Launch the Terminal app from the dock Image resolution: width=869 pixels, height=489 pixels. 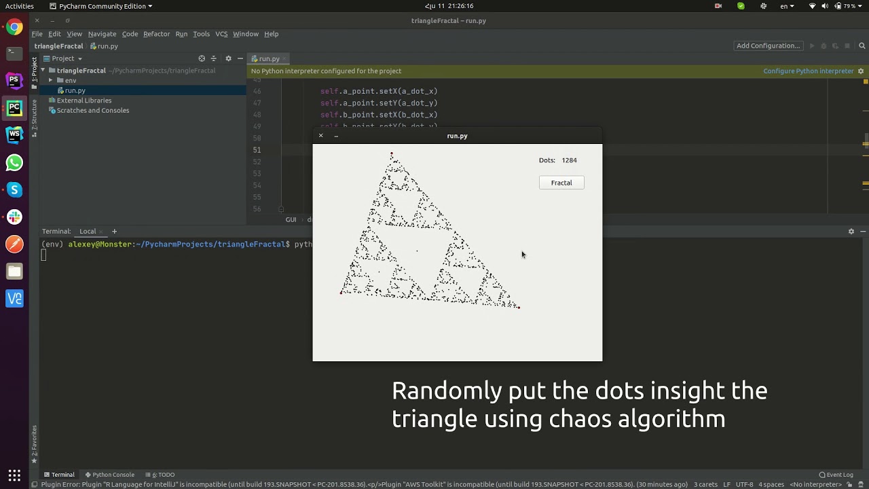14,54
